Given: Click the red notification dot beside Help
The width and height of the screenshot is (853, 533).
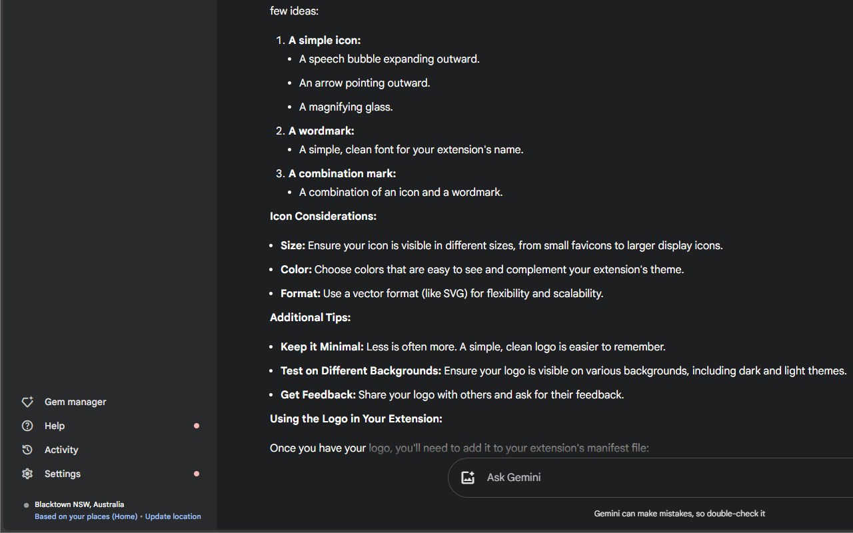Looking at the screenshot, I should coord(197,426).
